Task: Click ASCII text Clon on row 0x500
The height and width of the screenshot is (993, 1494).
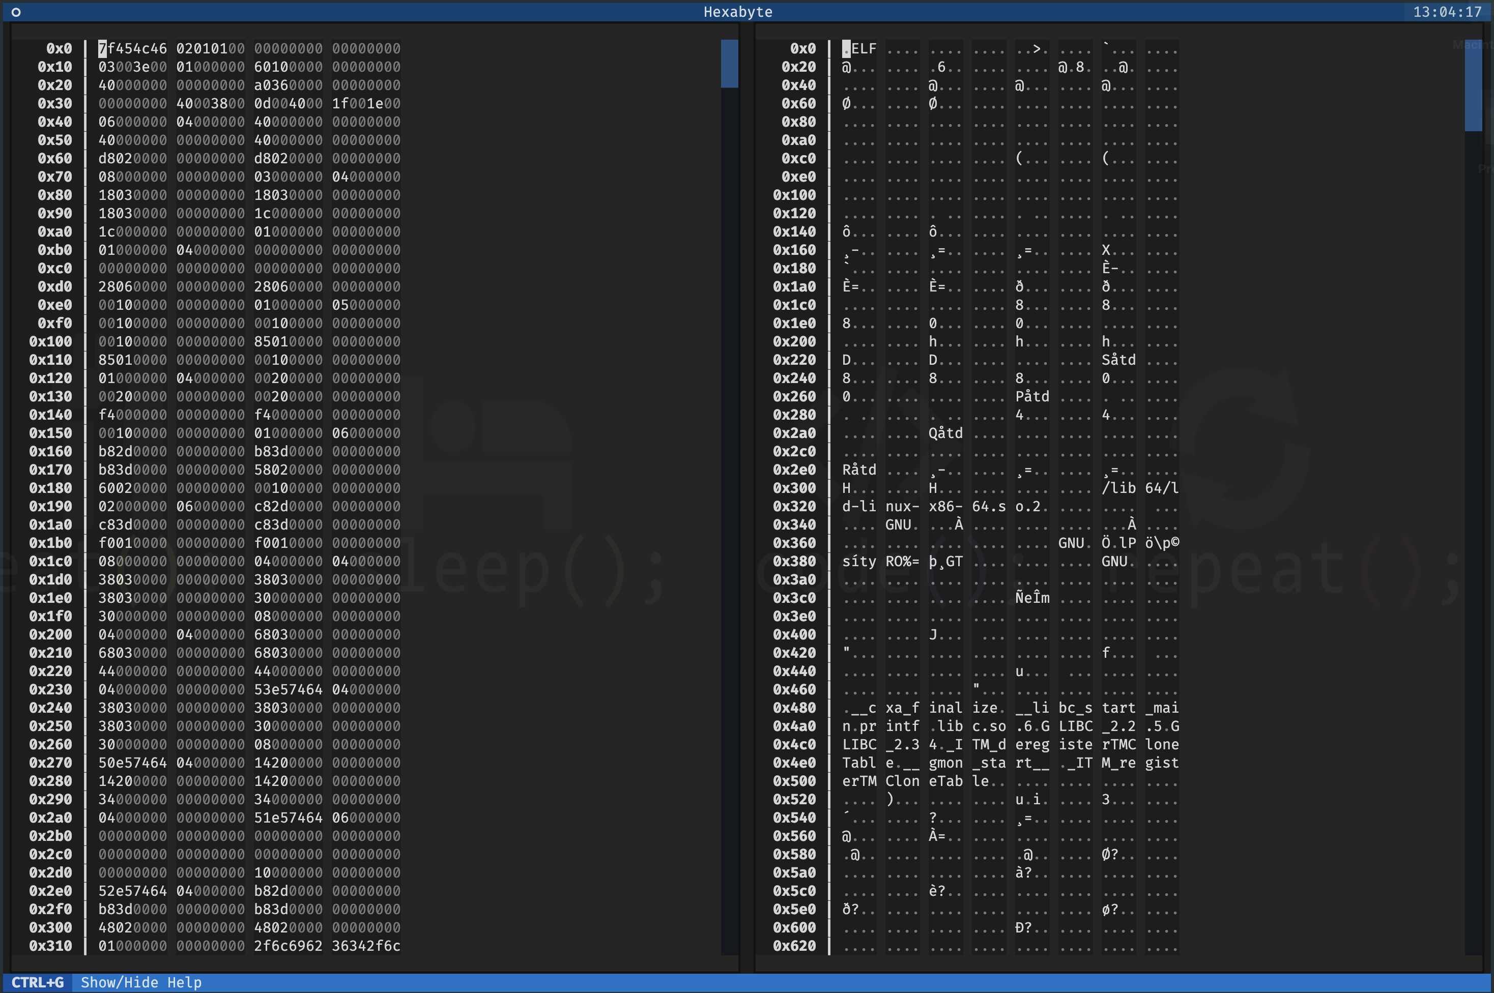Action: 903,781
